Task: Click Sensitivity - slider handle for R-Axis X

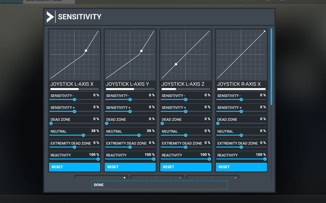Action: 241,100
